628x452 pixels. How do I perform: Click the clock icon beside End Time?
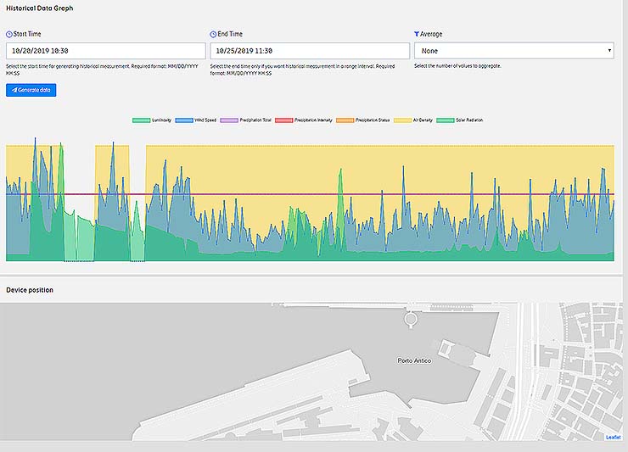[x=213, y=34]
